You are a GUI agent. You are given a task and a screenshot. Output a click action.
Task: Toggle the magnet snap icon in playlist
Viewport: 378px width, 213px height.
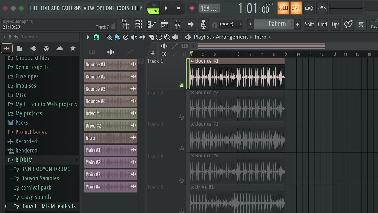96,37
